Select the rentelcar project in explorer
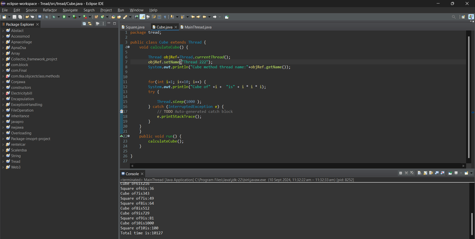The image size is (475, 239). coord(18,144)
